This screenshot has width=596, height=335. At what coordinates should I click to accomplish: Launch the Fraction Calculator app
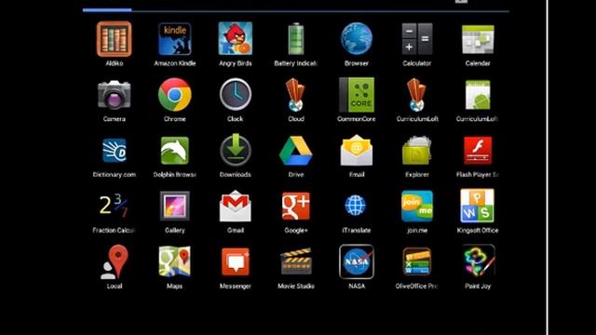pos(114,206)
